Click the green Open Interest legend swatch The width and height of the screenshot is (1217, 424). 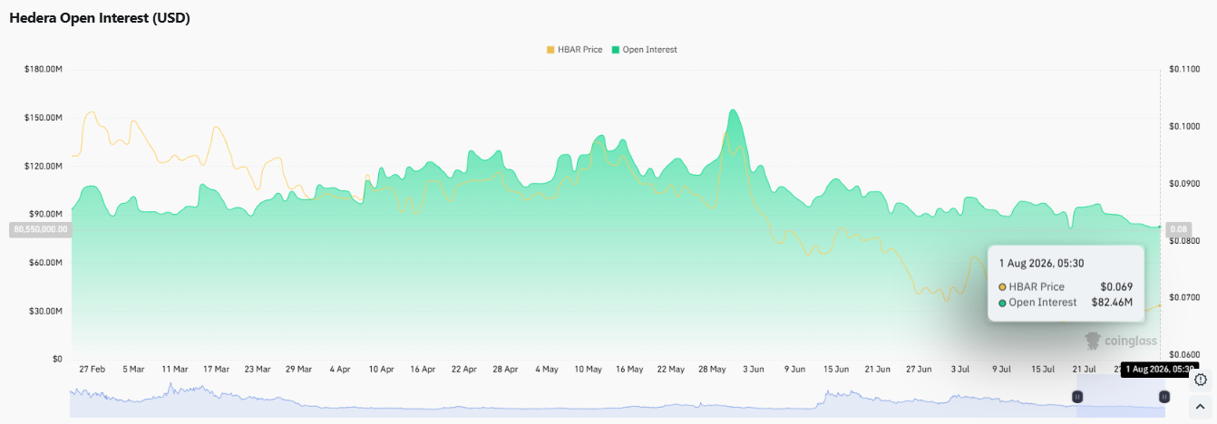616,50
